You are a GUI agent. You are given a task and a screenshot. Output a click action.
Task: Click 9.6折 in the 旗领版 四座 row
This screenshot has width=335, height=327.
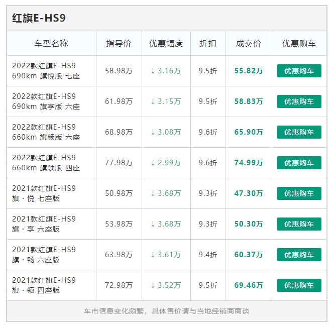click(x=208, y=163)
